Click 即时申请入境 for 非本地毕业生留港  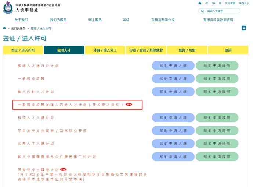pyautogui.click(x=173, y=131)
